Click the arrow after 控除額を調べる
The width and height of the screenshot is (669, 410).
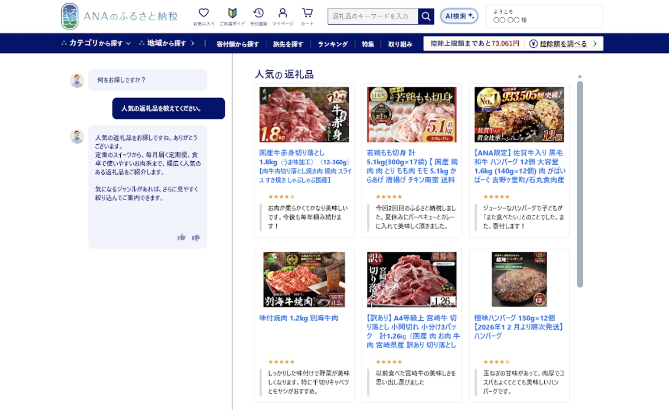pos(595,44)
